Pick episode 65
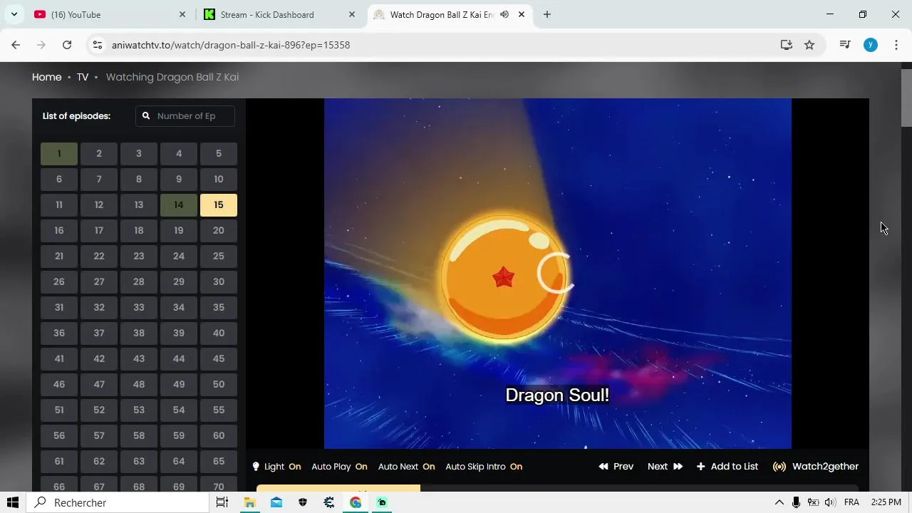The image size is (912, 513). click(219, 461)
